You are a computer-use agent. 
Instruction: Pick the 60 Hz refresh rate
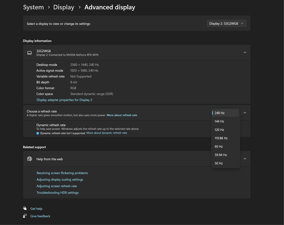click(x=219, y=147)
